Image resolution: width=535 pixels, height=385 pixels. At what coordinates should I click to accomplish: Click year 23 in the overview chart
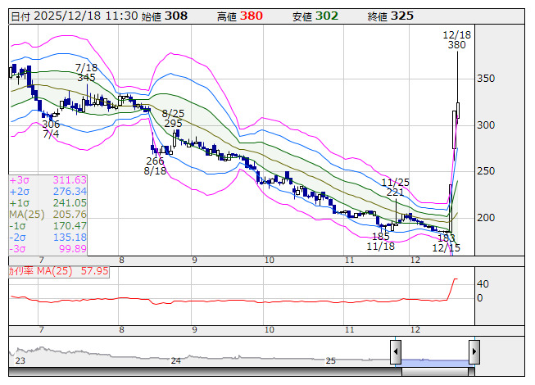pyautogui.click(x=20, y=360)
